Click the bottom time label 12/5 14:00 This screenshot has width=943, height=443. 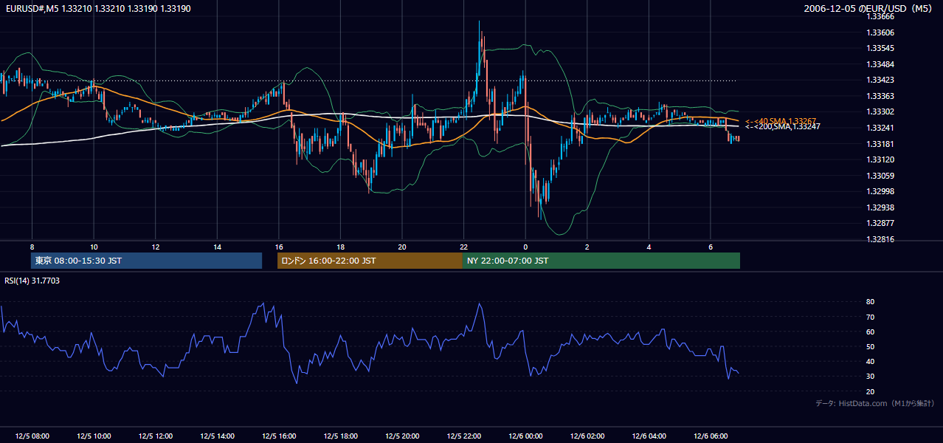[217, 436]
